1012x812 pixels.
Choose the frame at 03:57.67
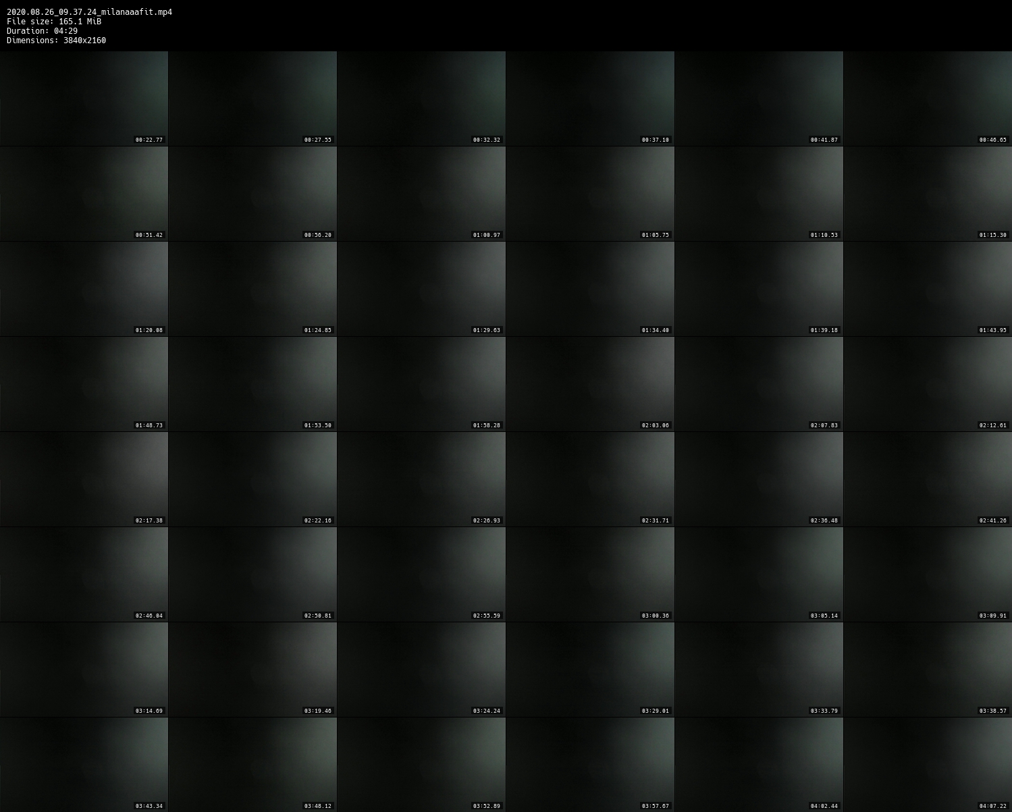coord(590,765)
